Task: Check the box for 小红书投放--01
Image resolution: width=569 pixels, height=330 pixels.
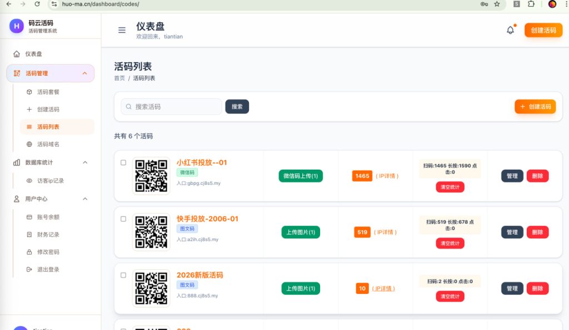Action: pyautogui.click(x=123, y=162)
